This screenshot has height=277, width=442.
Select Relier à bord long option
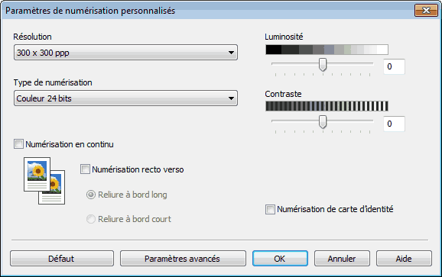tap(91, 195)
